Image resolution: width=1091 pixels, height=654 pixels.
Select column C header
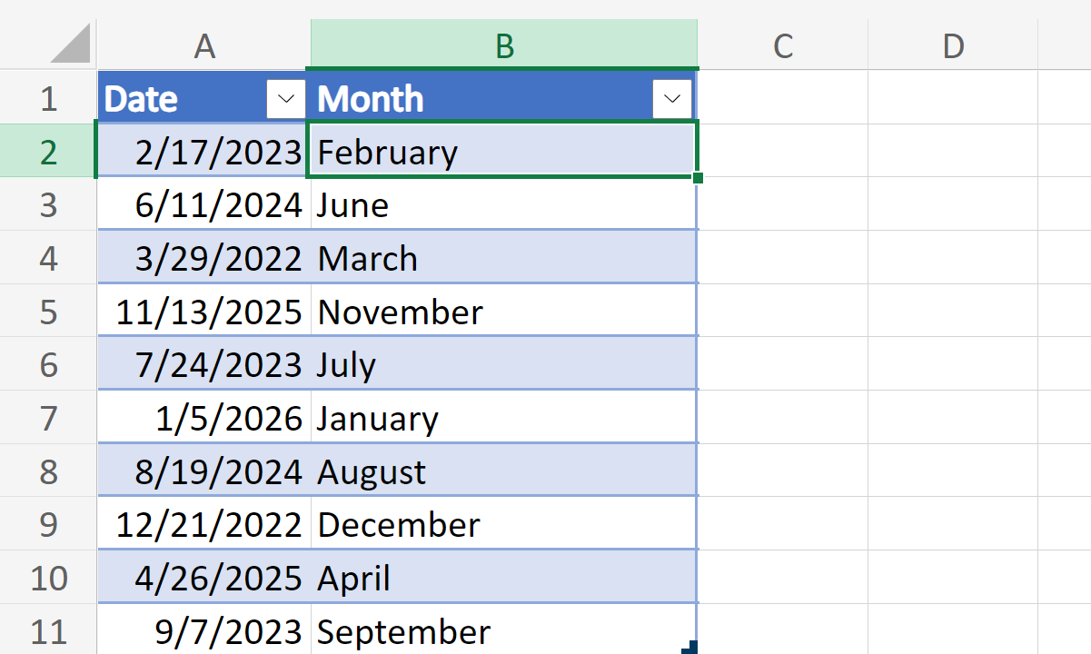point(783,45)
